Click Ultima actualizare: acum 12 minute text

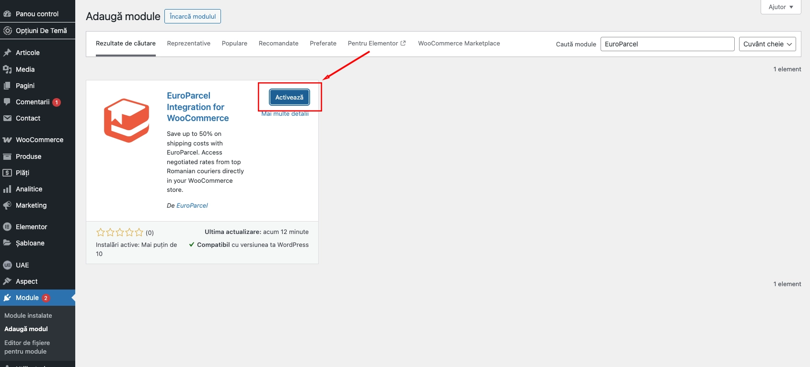tap(256, 232)
